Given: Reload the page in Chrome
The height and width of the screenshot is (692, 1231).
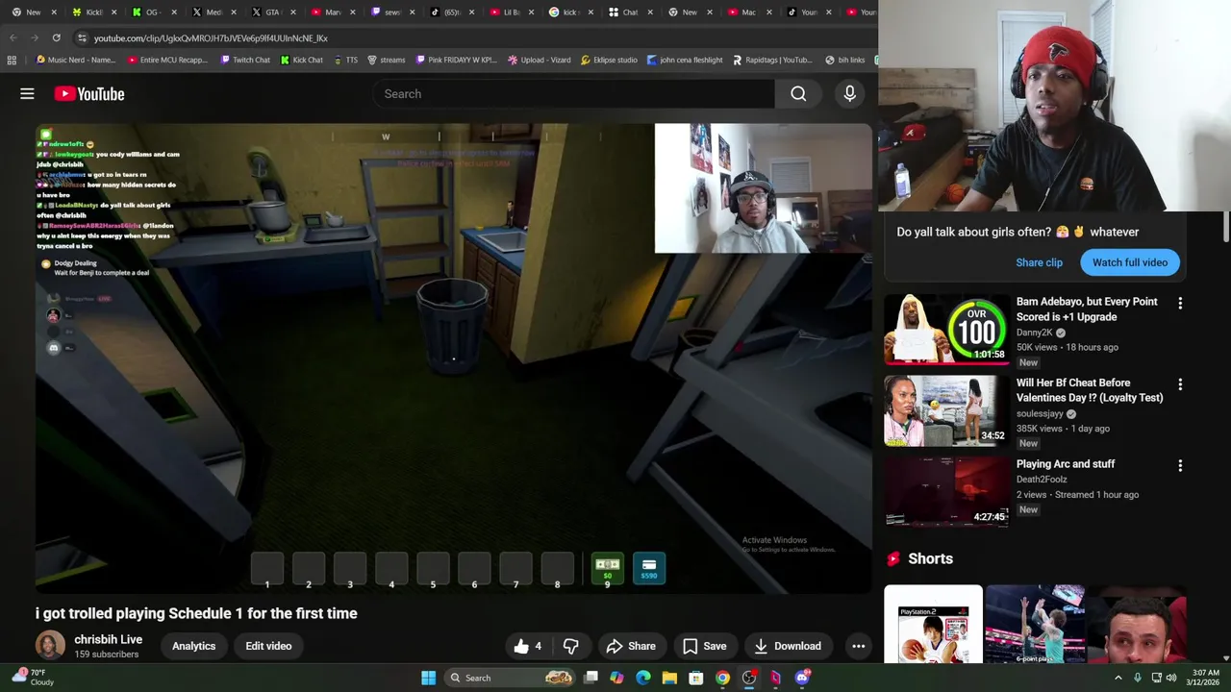Looking at the screenshot, I should (x=56, y=37).
